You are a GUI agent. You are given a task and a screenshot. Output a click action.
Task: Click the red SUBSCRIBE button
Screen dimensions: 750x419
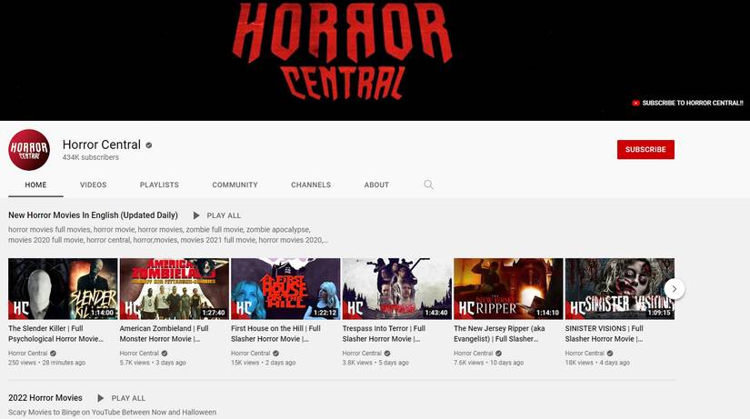coord(645,150)
